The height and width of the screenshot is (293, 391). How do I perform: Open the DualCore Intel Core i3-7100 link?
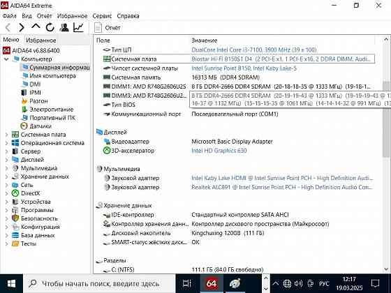tap(254, 50)
